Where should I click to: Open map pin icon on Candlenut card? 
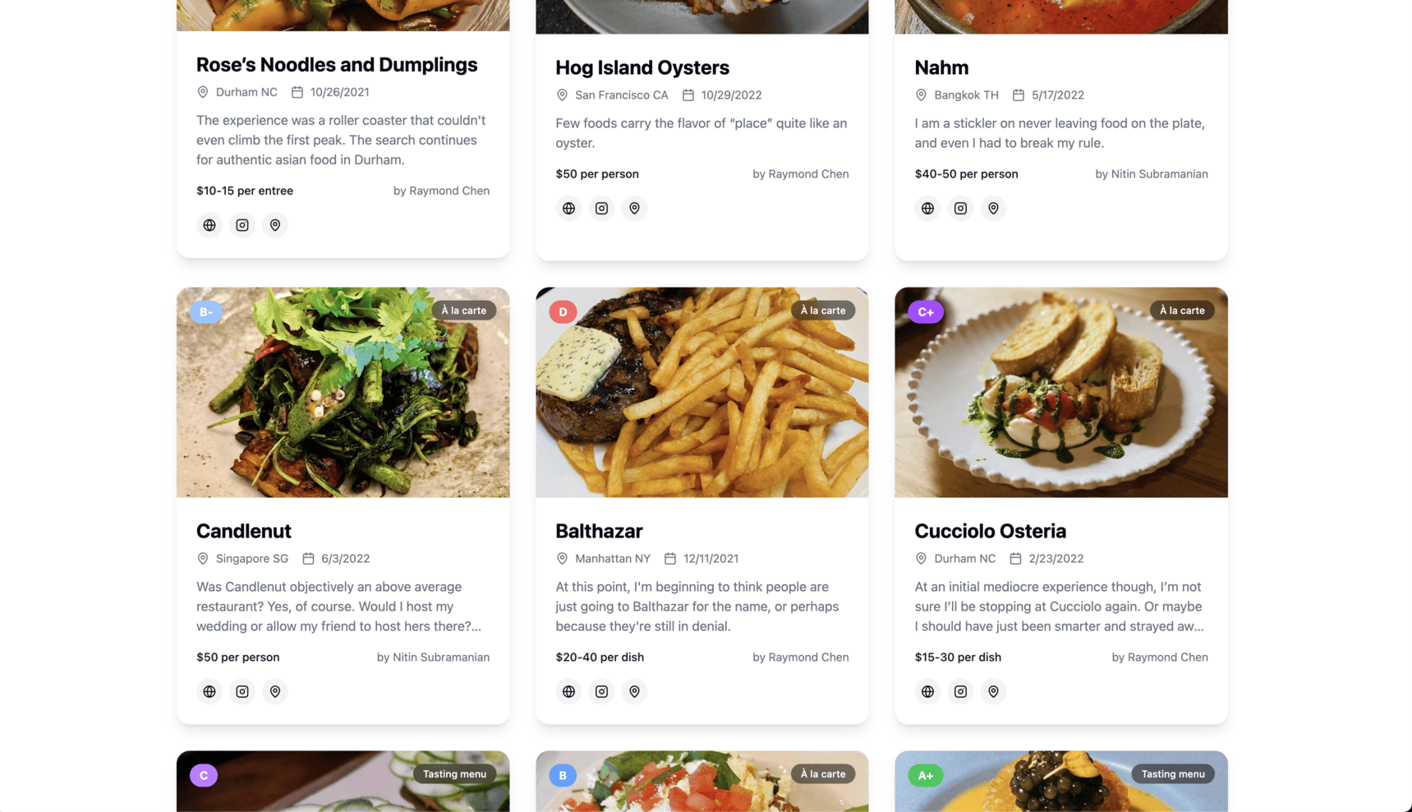[275, 691]
